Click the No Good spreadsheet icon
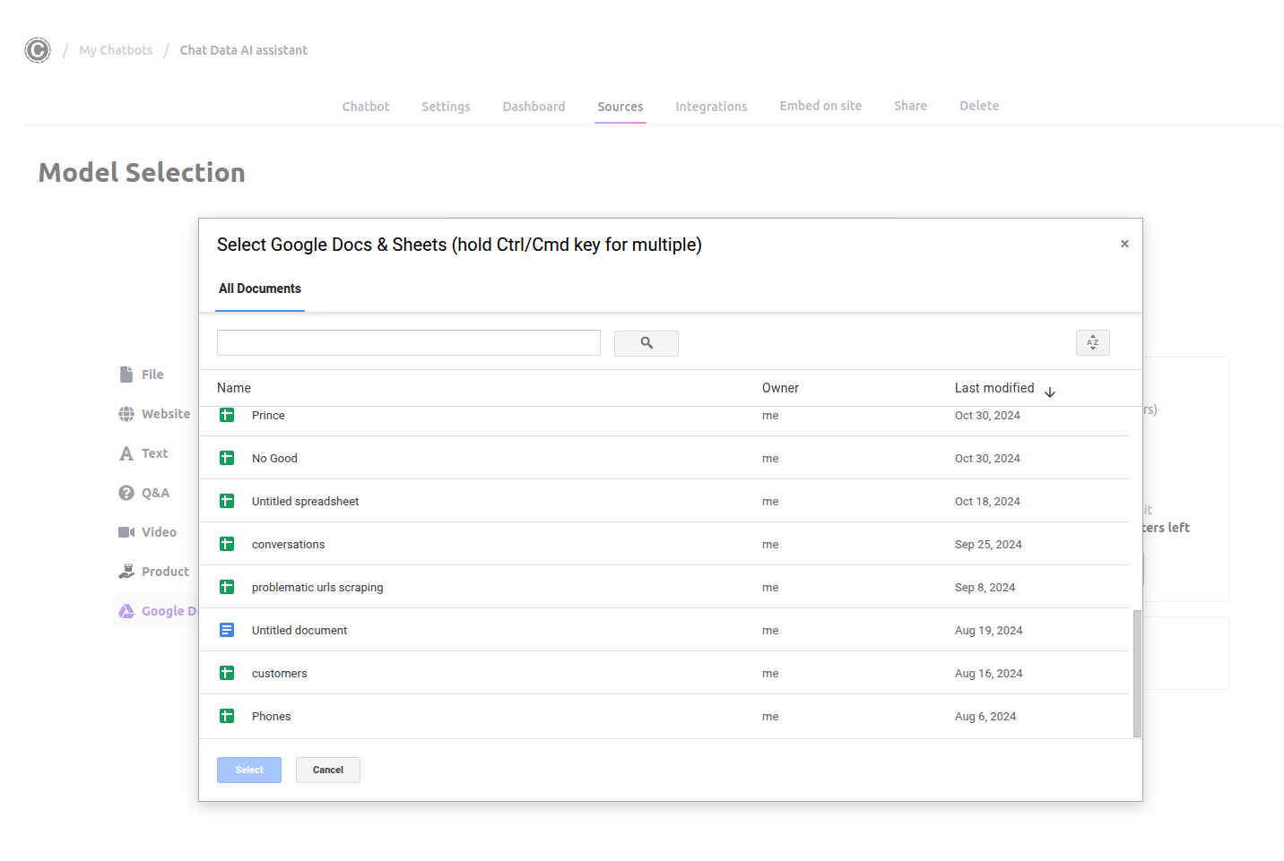Viewport: 1284px width, 861px height. click(x=227, y=458)
